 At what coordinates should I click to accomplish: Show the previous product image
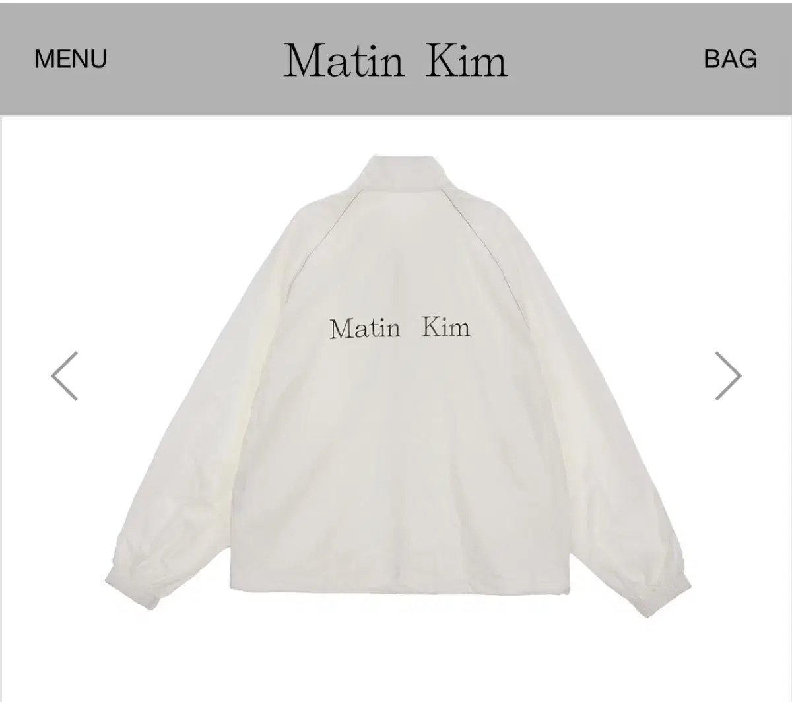(x=64, y=375)
